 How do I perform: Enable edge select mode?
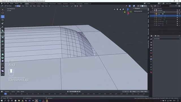[x=18, y=6]
